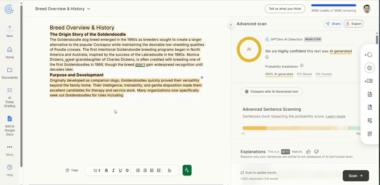This screenshot has width=380, height=185.
Task: Give thumbs down to Explanations feature
Action: [316, 151]
